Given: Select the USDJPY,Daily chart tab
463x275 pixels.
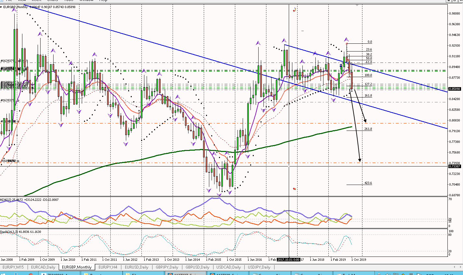Looking at the screenshot, I should coord(259,267).
